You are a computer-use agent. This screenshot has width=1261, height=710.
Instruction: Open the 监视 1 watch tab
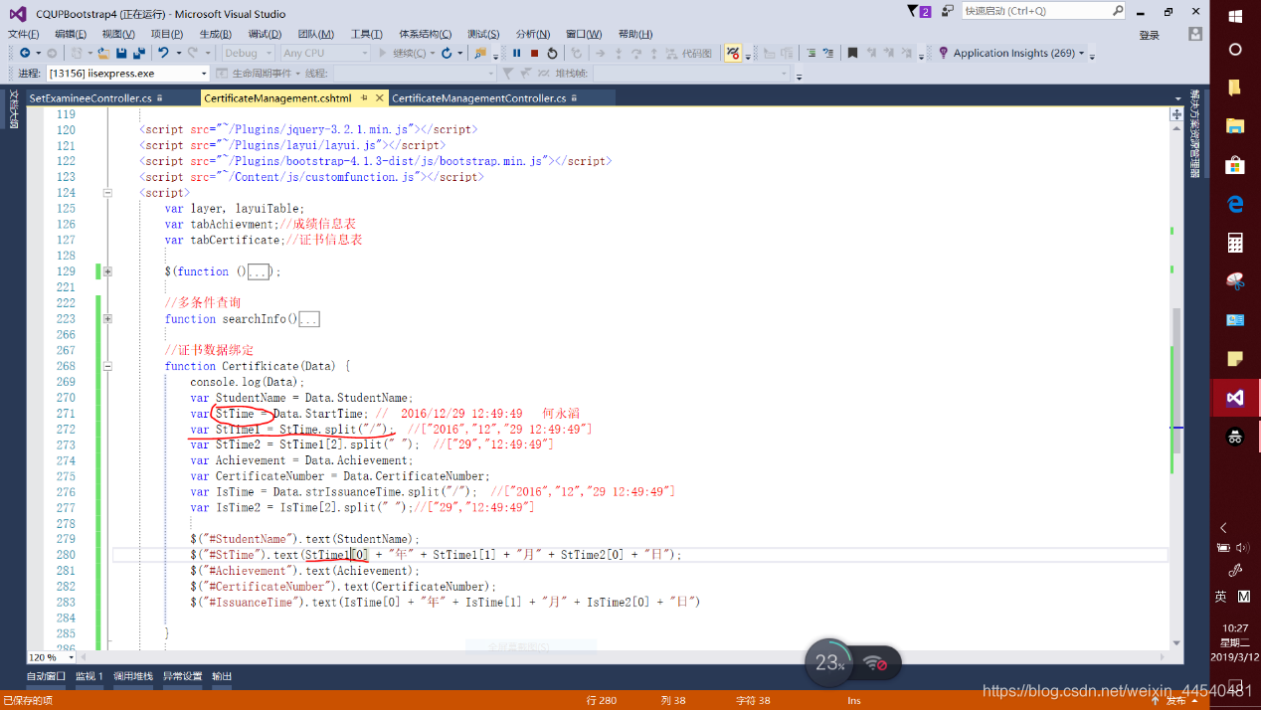pyautogui.click(x=90, y=676)
